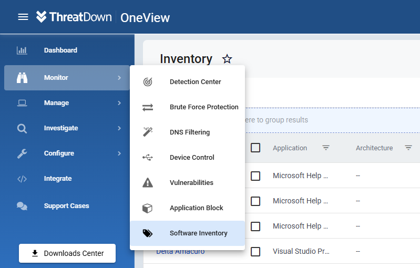Check the Visual Studio Pr... row checkbox

pyautogui.click(x=255, y=251)
